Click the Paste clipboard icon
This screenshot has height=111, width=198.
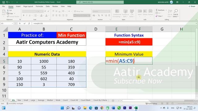click(4, 12)
